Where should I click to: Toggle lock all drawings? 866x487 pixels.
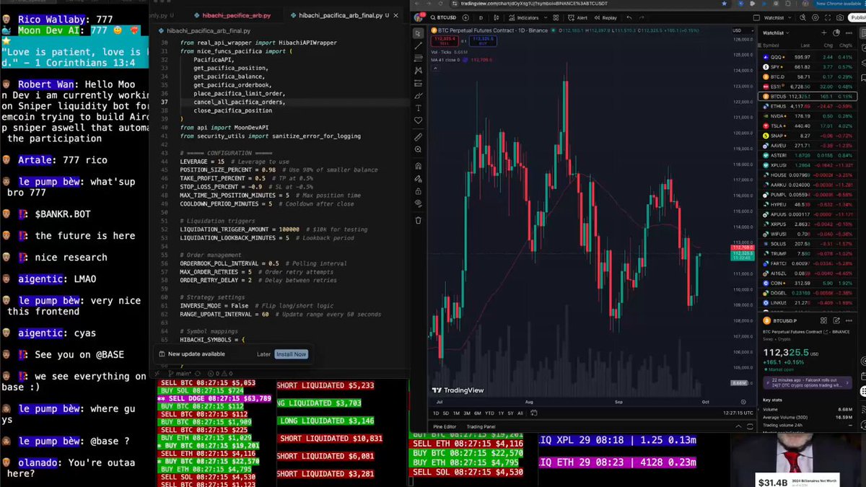click(x=418, y=191)
